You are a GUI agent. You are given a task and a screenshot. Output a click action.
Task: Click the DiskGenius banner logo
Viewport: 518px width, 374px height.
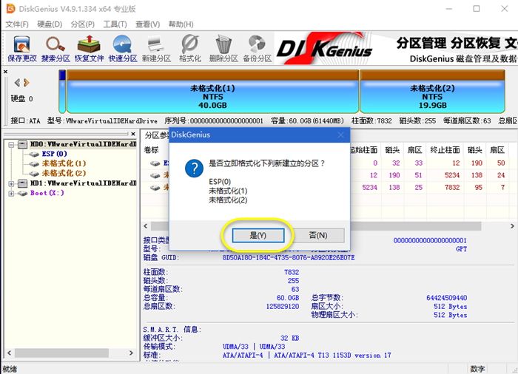(324, 49)
